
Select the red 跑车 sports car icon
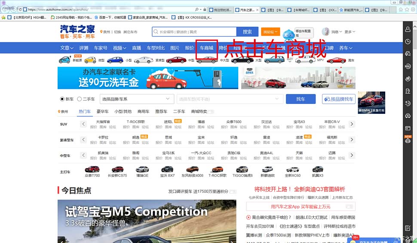coord(336,60)
